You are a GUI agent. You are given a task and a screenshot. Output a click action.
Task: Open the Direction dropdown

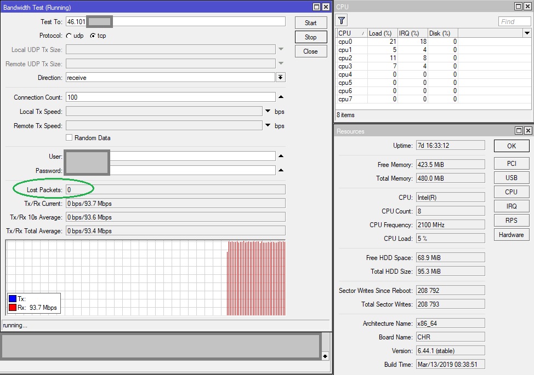tap(280, 78)
